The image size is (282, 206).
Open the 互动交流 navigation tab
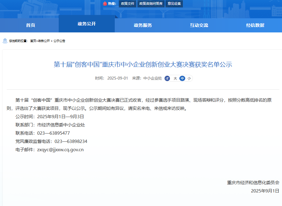pos(199,25)
